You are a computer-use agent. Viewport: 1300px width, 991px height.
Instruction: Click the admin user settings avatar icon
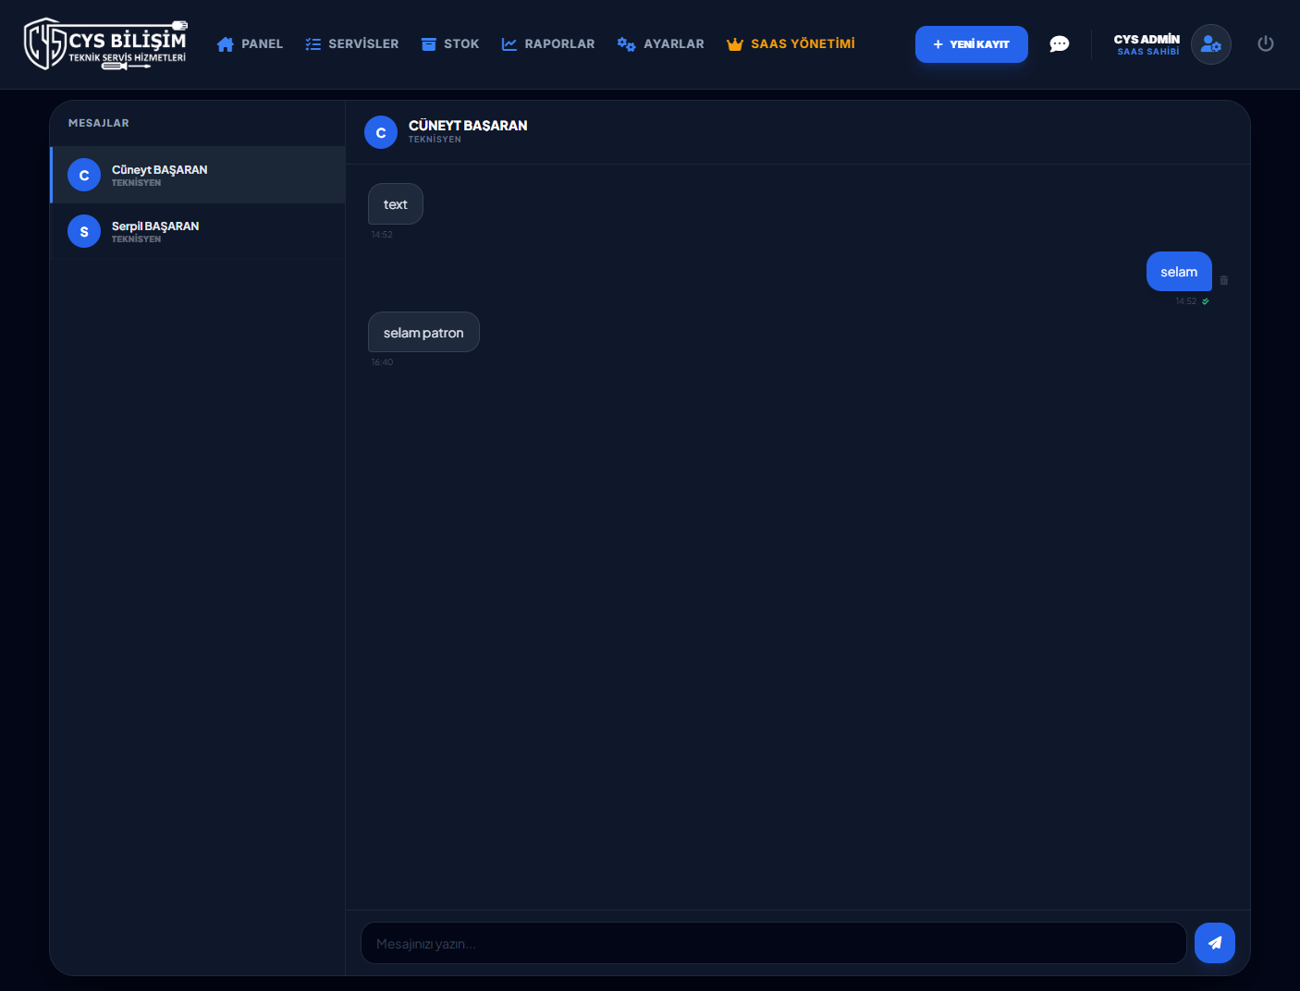(1210, 44)
